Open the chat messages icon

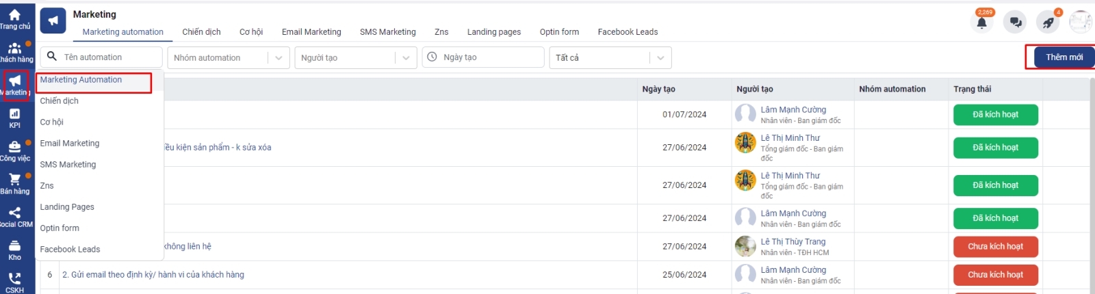1015,23
